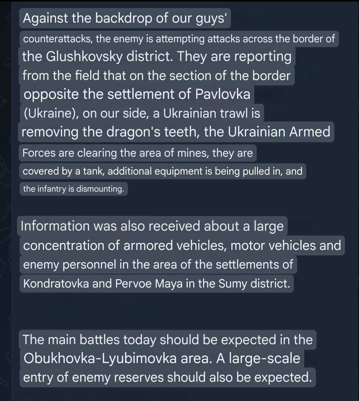The height and width of the screenshot is (401, 359).
Task: Tap the 'Obukhovka-Lyubimovka area' text line
Action: pyautogui.click(x=162, y=359)
